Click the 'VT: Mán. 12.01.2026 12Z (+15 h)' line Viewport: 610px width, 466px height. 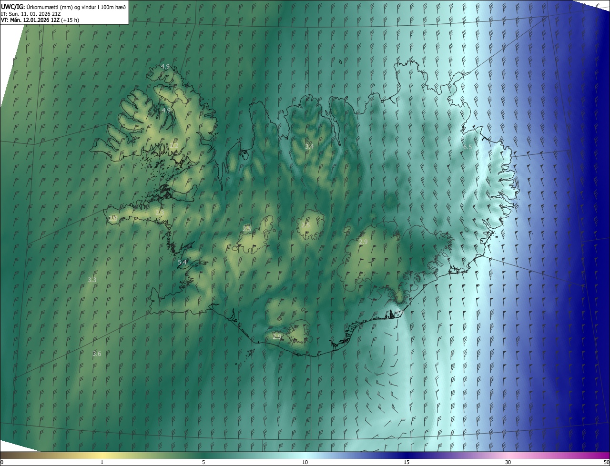[x=41, y=20]
